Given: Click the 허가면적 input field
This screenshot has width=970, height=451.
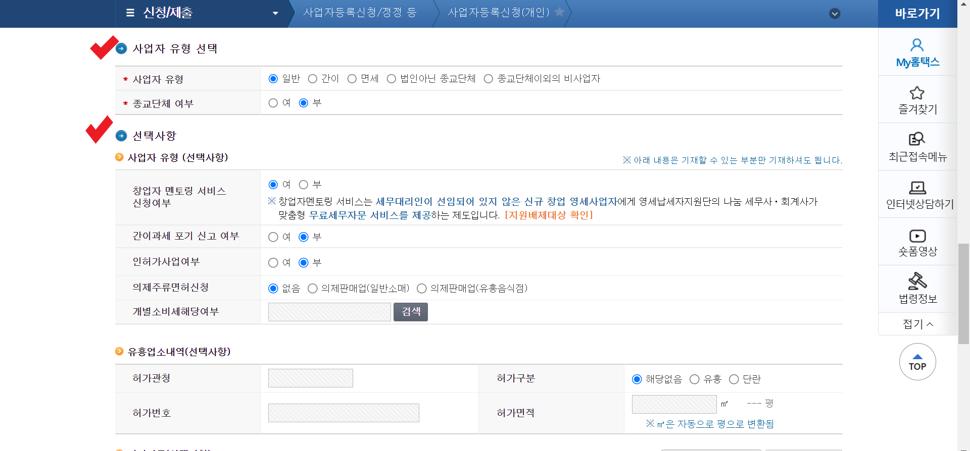Looking at the screenshot, I should [674, 404].
